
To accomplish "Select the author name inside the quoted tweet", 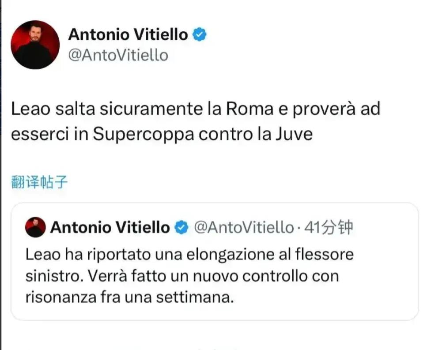I will 110,227.
